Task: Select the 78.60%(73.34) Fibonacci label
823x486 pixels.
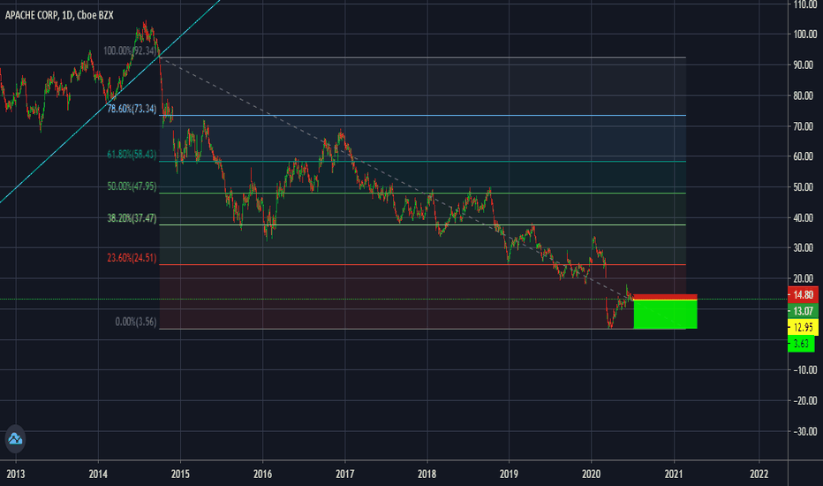Action: tap(132, 109)
